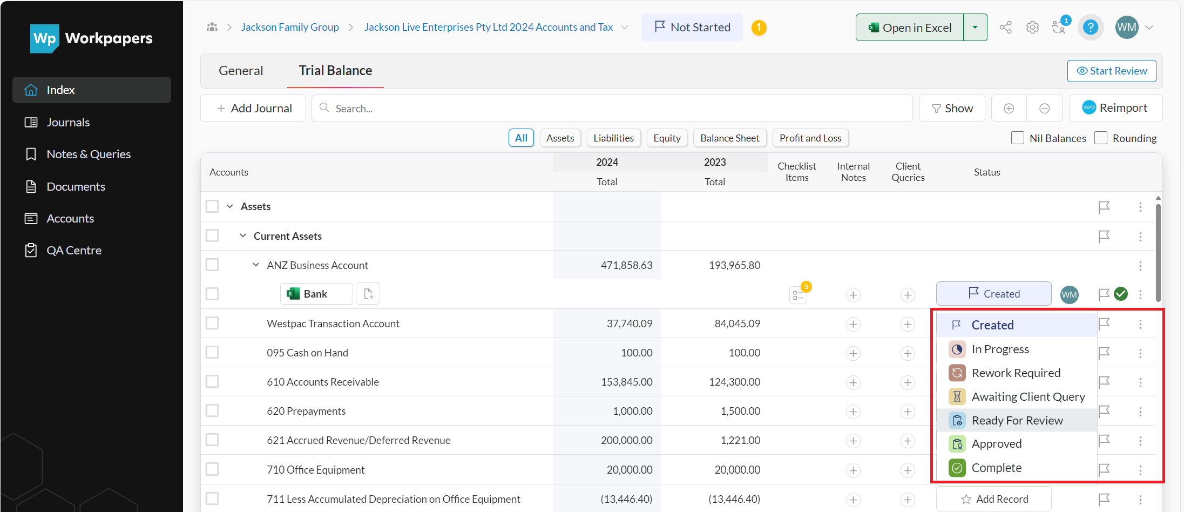Open the help question mark icon

[x=1091, y=28]
